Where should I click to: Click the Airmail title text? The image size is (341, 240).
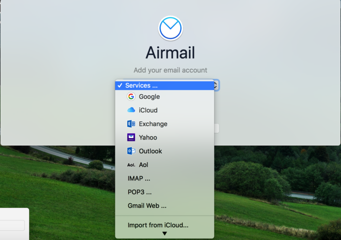click(x=170, y=53)
